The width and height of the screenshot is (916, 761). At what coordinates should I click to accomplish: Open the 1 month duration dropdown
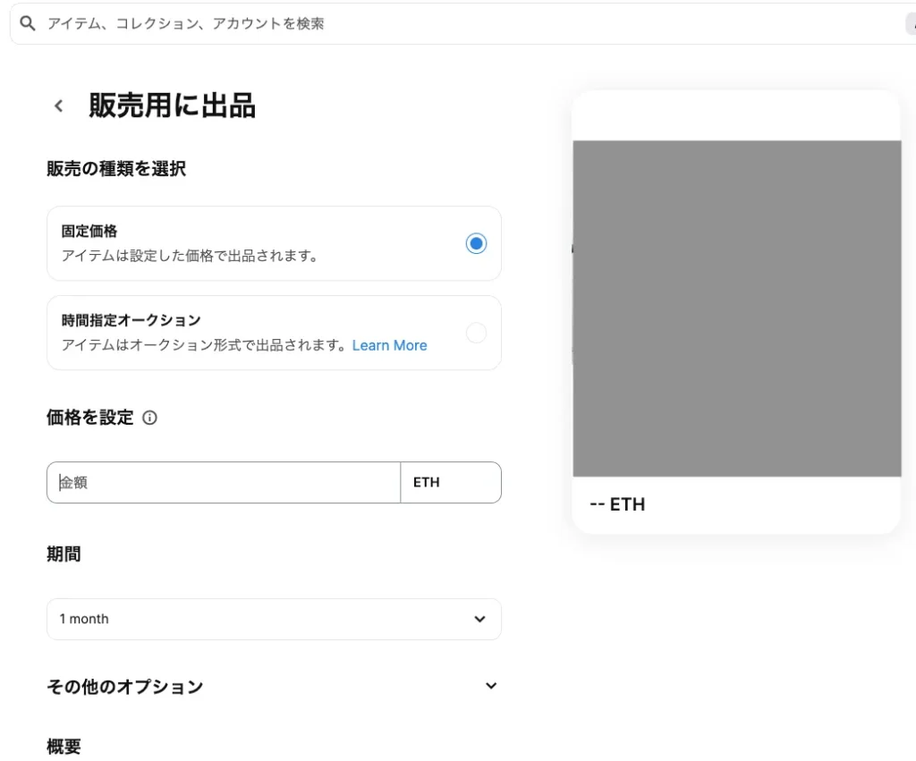pos(274,619)
